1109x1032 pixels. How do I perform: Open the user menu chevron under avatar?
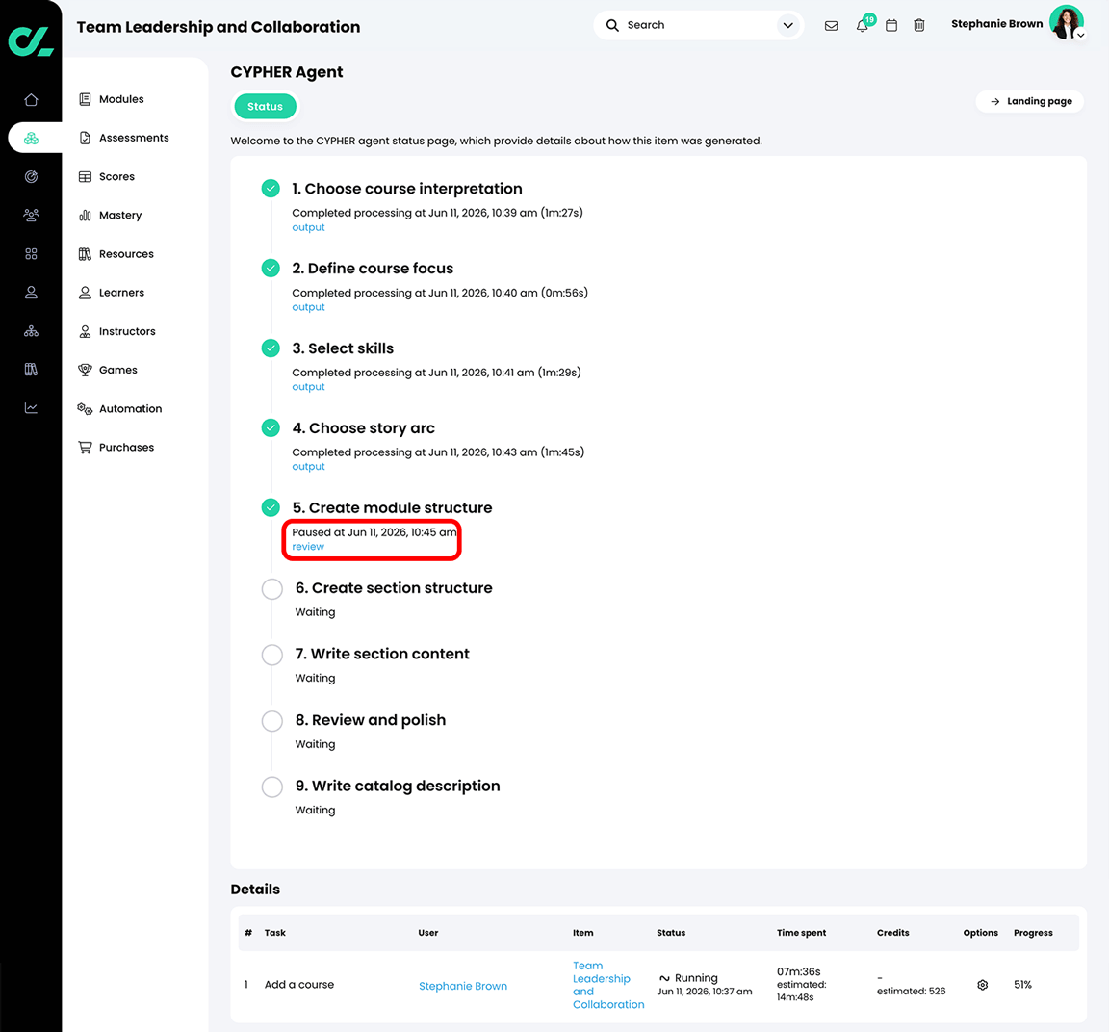tap(1081, 35)
